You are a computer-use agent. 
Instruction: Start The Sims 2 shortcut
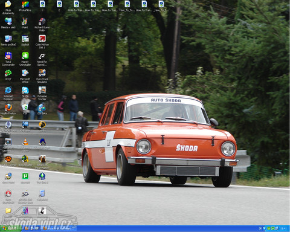click(x=42, y=176)
